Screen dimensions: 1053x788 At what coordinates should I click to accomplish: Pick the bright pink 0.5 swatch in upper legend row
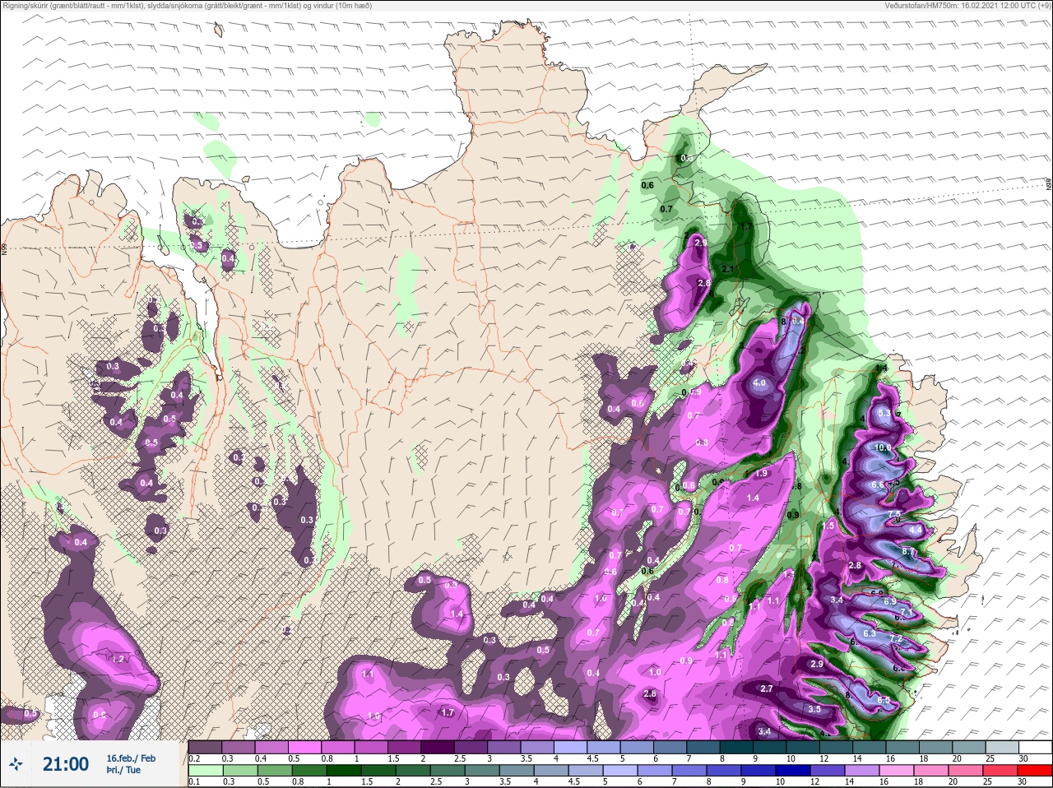(x=304, y=747)
